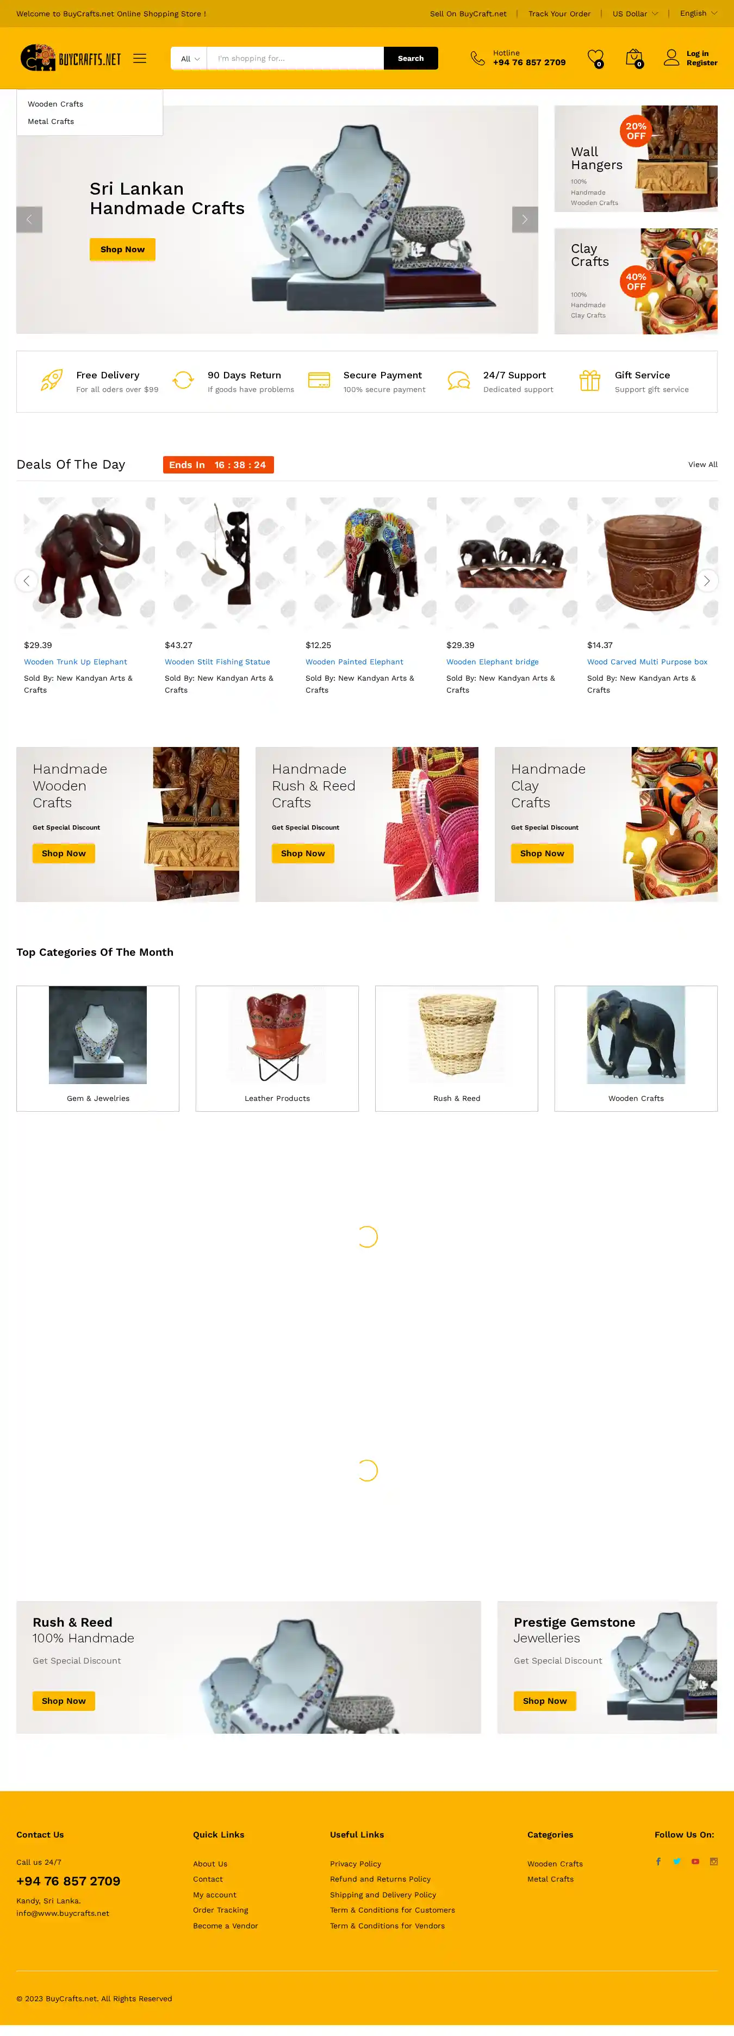
Task: Click the black Search button
Action: 411,59
